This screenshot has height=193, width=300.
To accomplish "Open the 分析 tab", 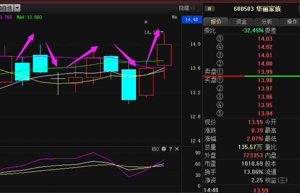I will (266, 22).
